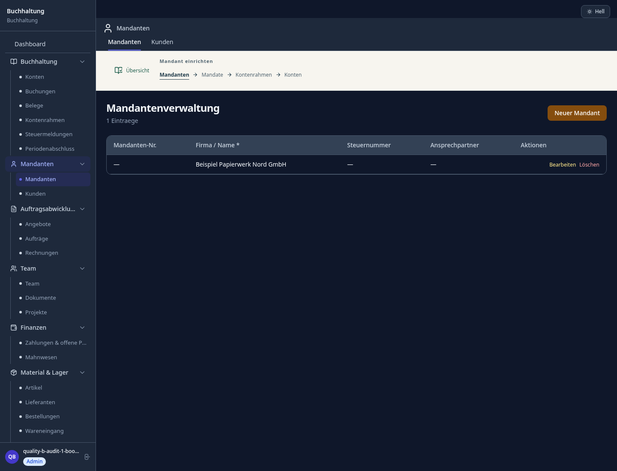The height and width of the screenshot is (471, 617).
Task: Go to the Kontenrahmen setup step
Action: [x=254, y=75]
